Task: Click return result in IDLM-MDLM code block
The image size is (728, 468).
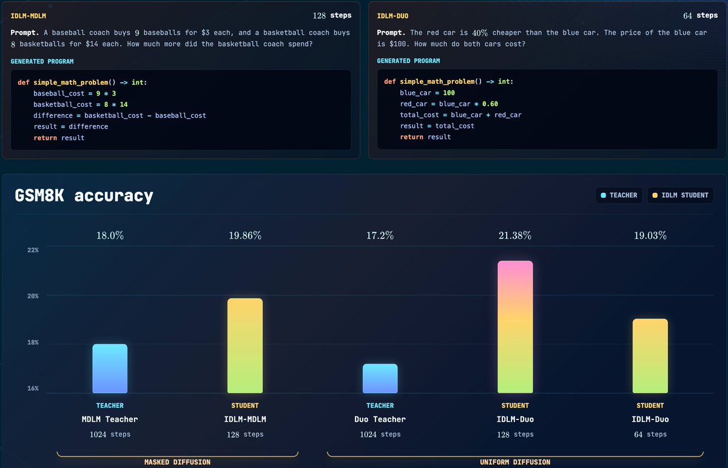Action: pyautogui.click(x=59, y=138)
